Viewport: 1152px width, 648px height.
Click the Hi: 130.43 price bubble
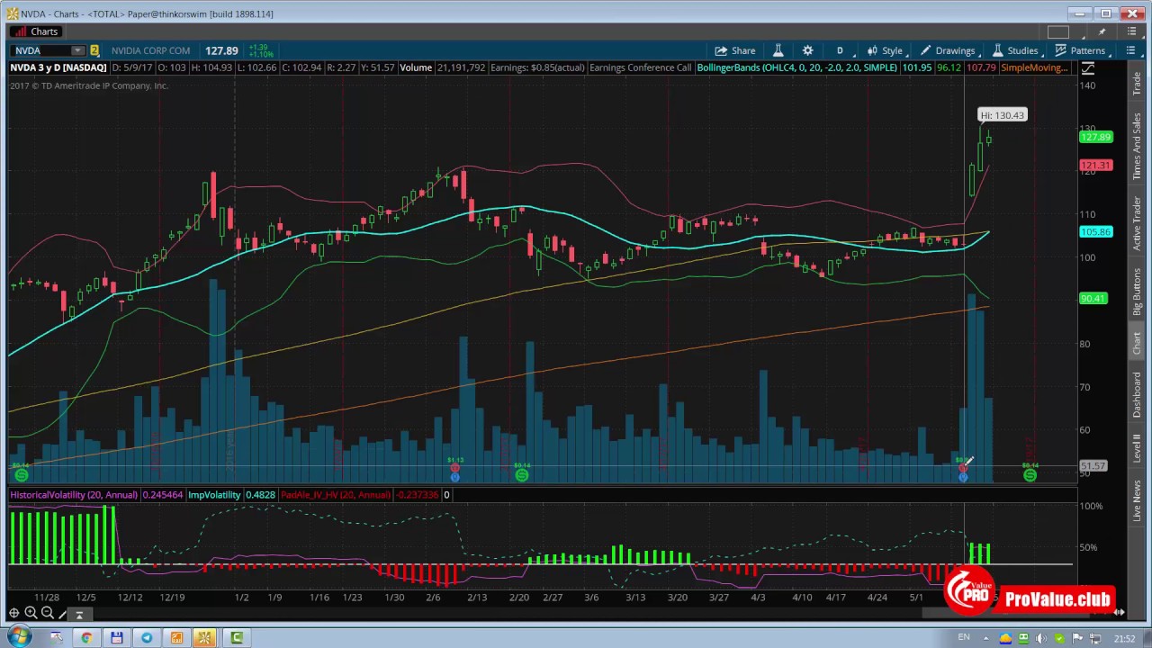1002,115
